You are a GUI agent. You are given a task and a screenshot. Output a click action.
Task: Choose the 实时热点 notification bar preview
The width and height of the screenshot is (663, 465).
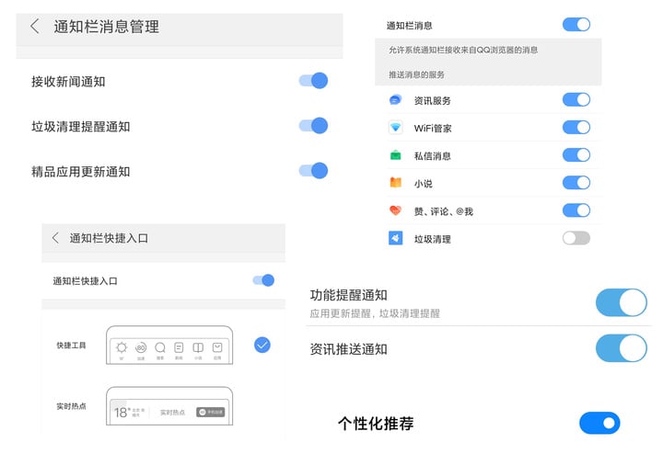point(169,406)
